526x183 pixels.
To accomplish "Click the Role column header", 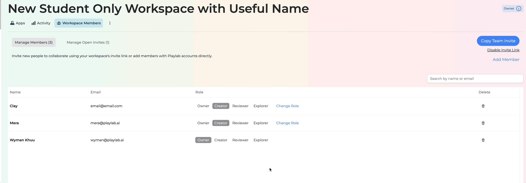I will pyautogui.click(x=199, y=92).
